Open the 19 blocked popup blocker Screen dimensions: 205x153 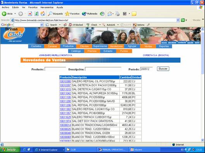76,25
